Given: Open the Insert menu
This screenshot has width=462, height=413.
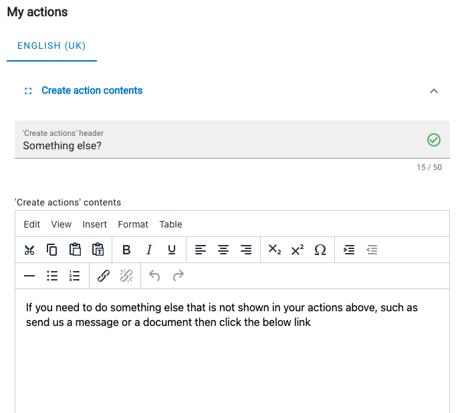Looking at the screenshot, I should point(94,224).
